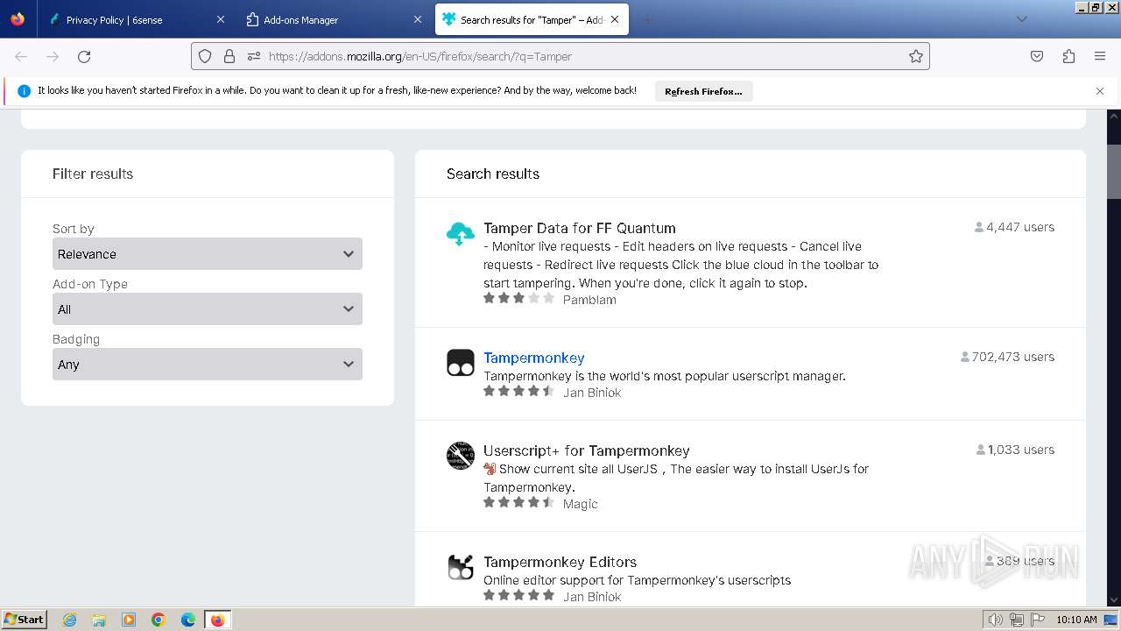Click the Userscript+ add-on icon

pos(461,456)
